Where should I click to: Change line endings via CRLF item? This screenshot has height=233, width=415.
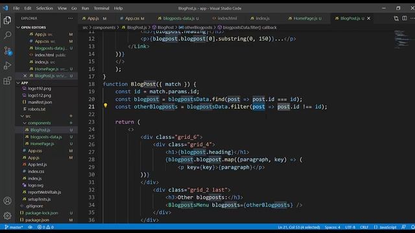pyautogui.click(x=364, y=227)
